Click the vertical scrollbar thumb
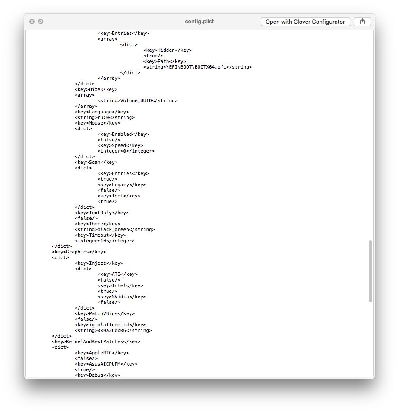399x413 pixels. pos(370,271)
